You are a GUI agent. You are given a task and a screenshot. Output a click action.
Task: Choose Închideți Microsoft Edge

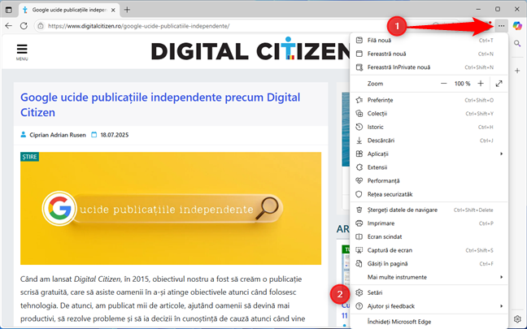click(x=429, y=322)
